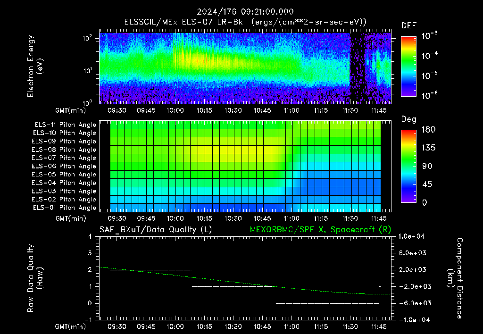Click the electron energy spectrogram plot area

(245, 67)
